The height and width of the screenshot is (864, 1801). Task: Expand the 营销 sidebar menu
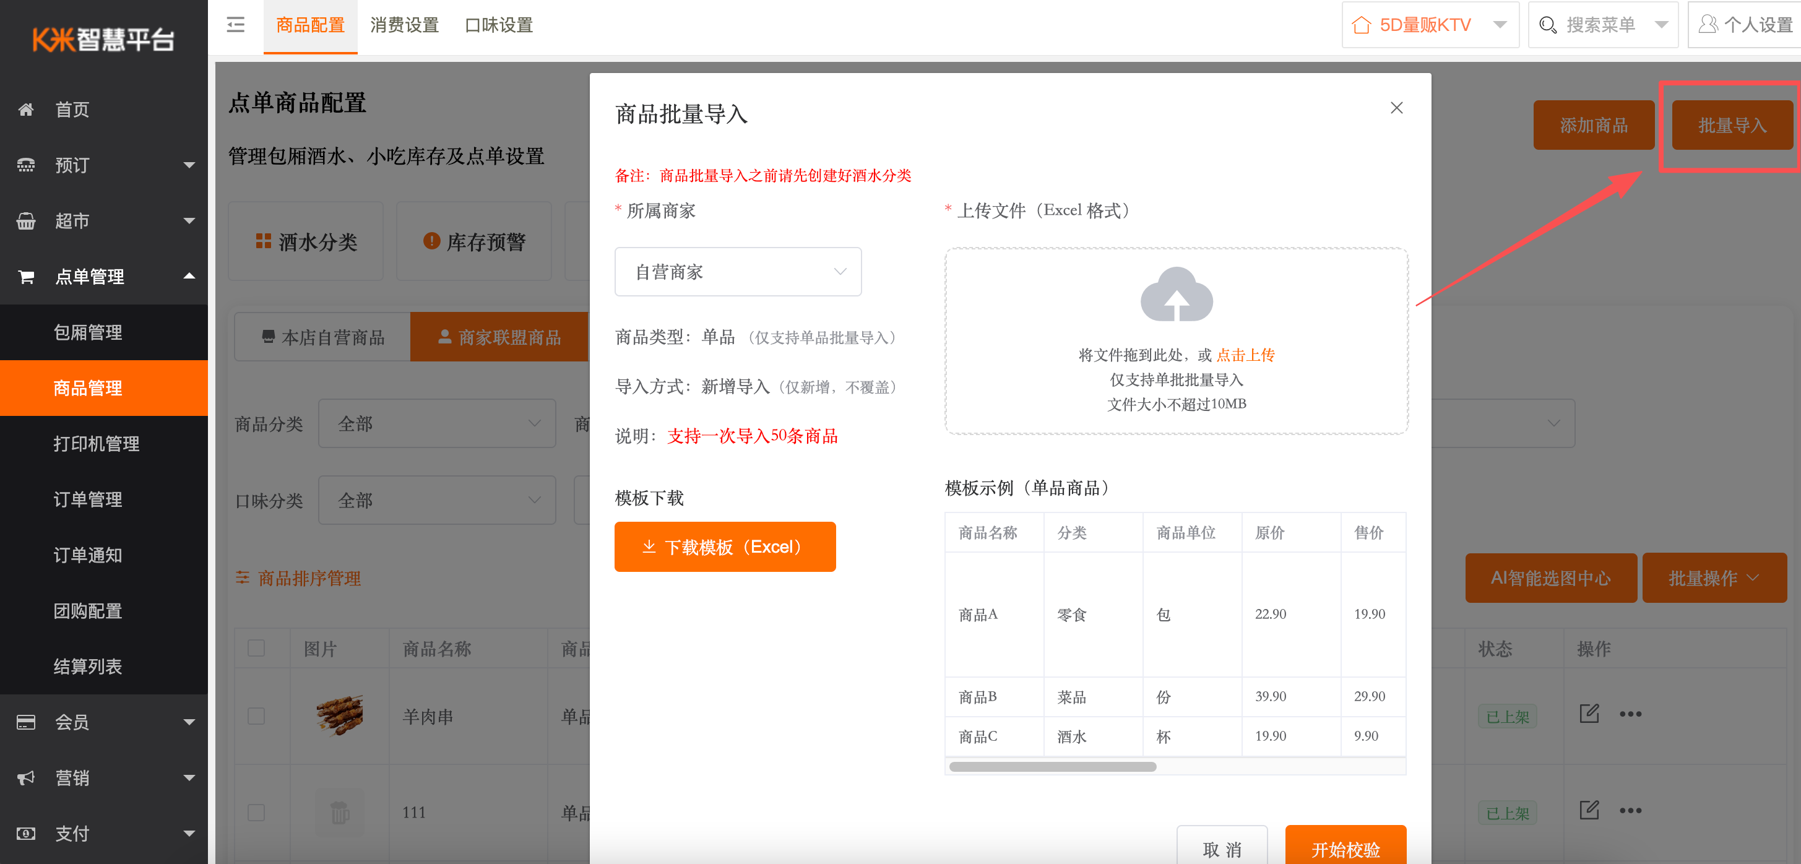[x=189, y=778]
